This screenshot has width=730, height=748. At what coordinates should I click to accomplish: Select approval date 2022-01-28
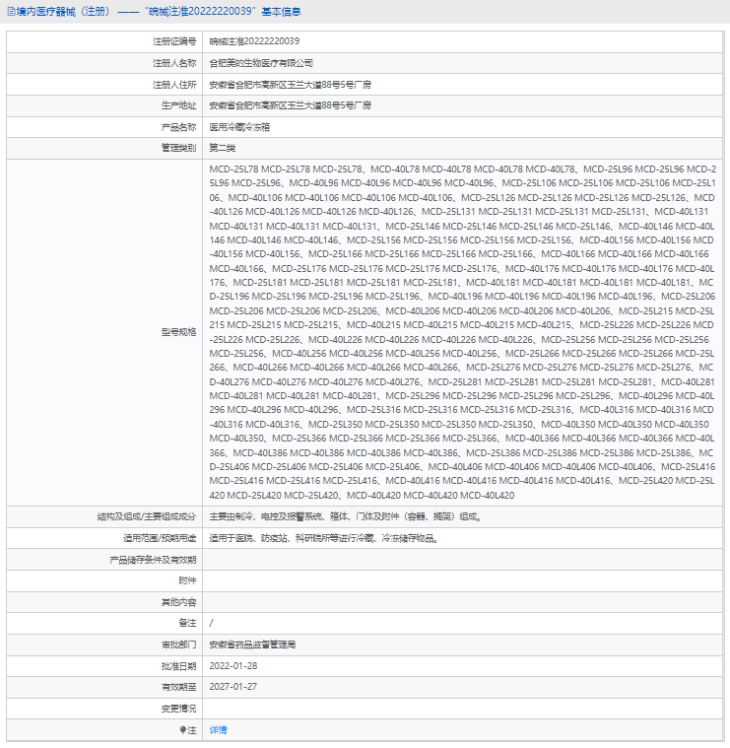pyautogui.click(x=233, y=666)
